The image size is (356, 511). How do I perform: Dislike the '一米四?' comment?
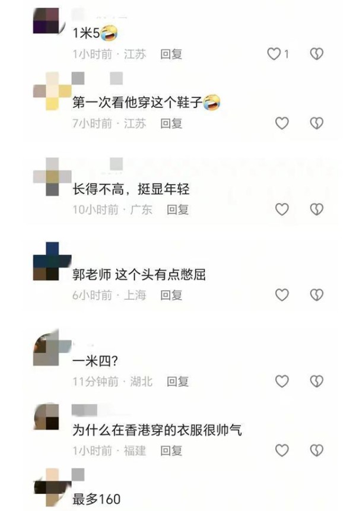coord(317,381)
